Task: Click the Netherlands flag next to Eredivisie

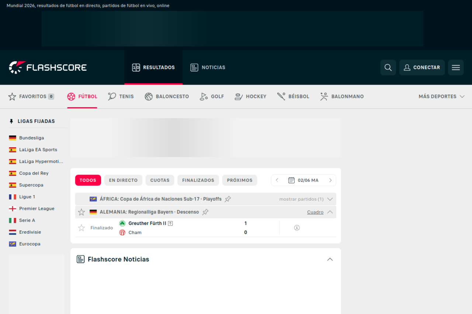Action: click(x=13, y=232)
